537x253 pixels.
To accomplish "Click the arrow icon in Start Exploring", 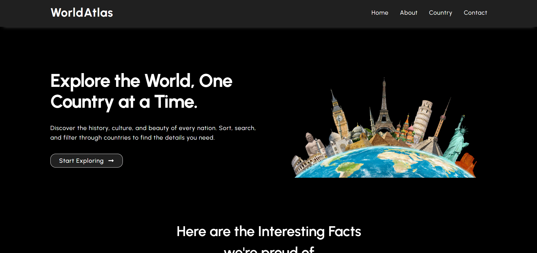I will coord(111,160).
